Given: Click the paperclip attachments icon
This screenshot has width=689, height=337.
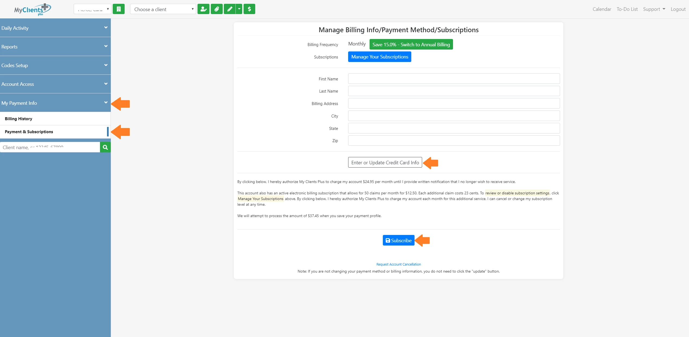Looking at the screenshot, I should click(216, 9).
